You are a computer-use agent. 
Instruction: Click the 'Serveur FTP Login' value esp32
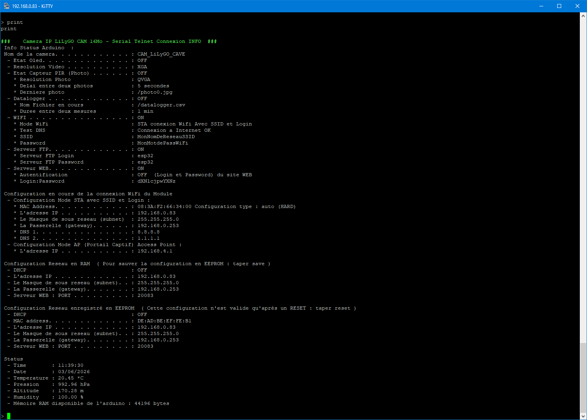point(145,156)
